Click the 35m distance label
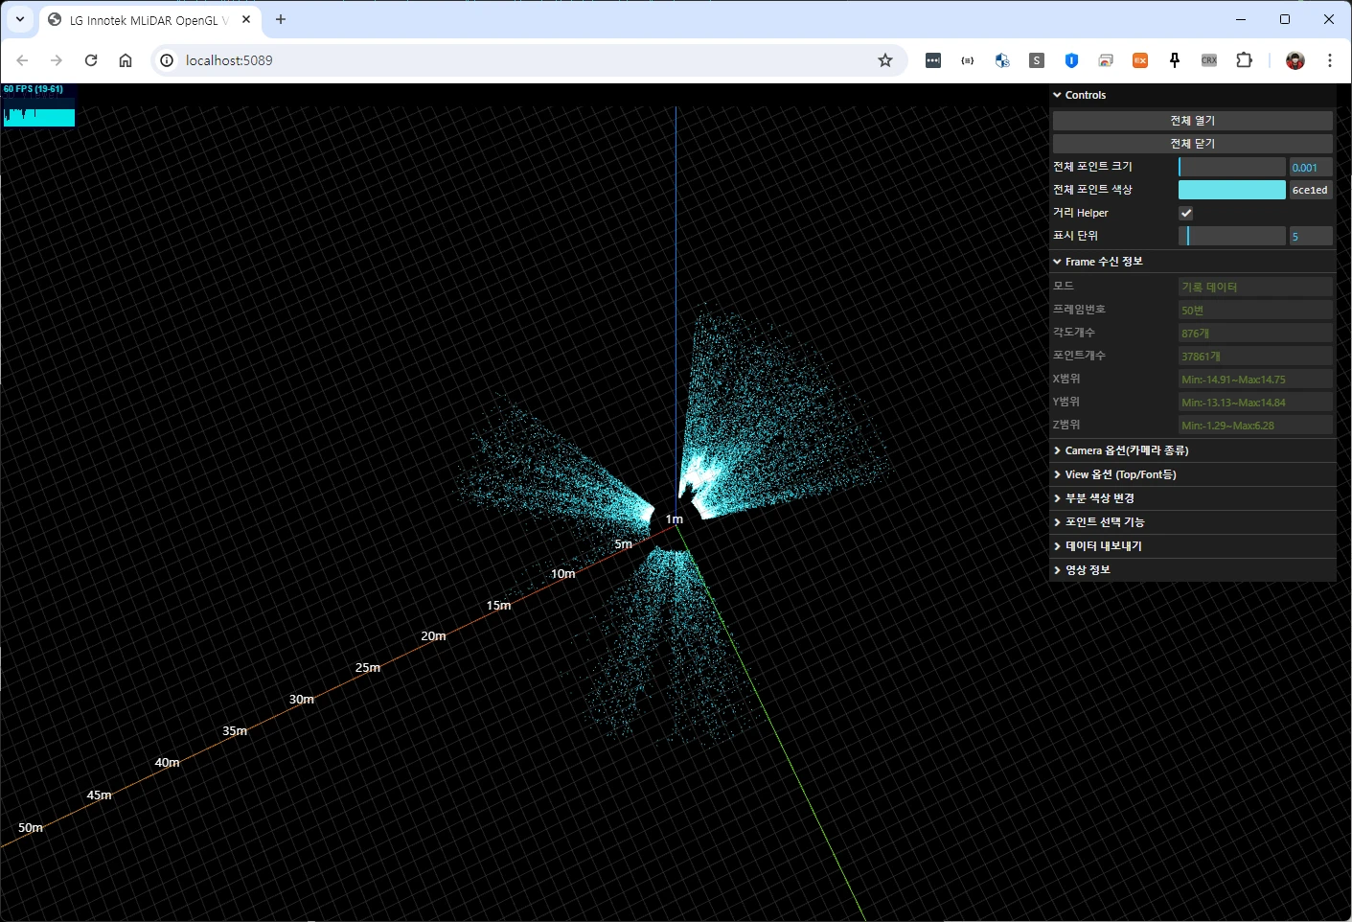1352x922 pixels. [235, 730]
